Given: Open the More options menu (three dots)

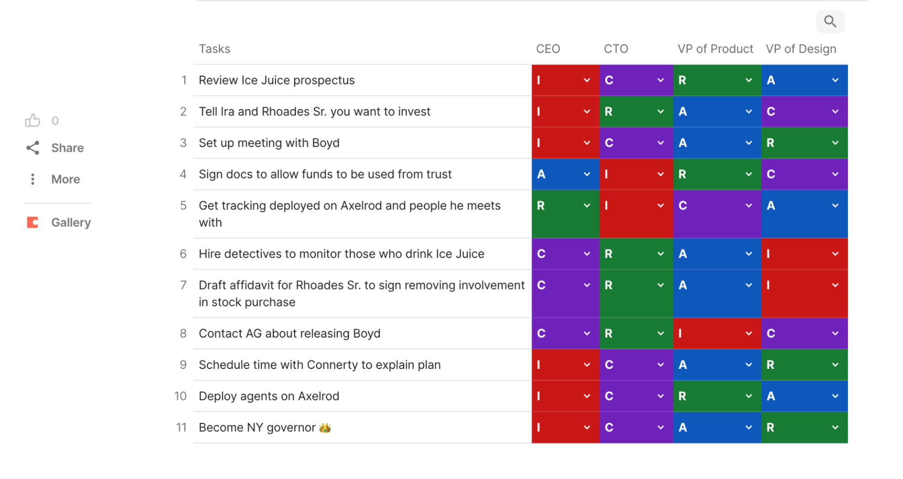Looking at the screenshot, I should (x=33, y=179).
